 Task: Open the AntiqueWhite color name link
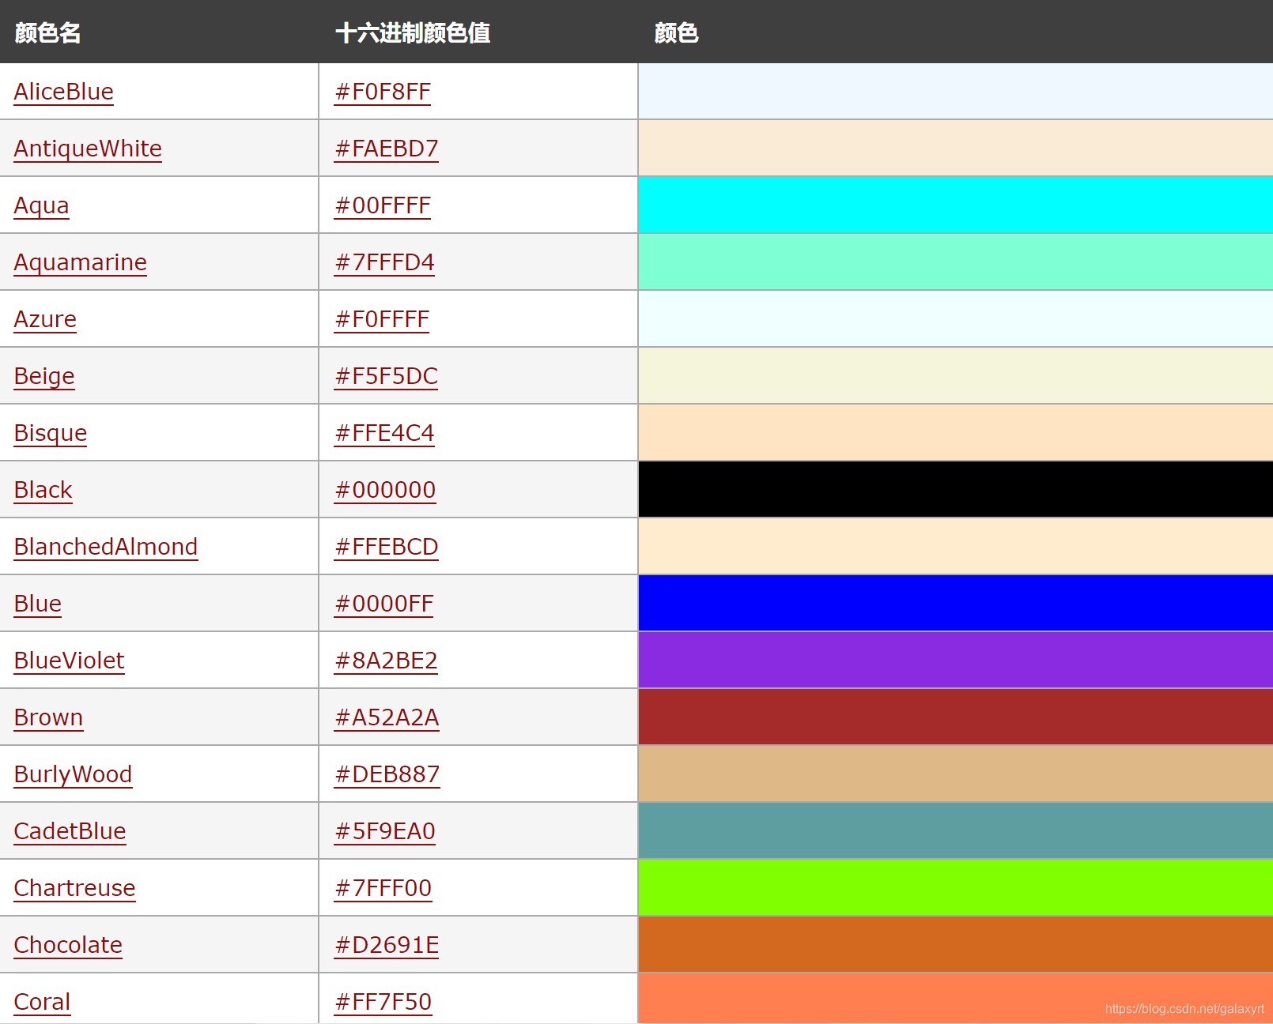tap(88, 149)
